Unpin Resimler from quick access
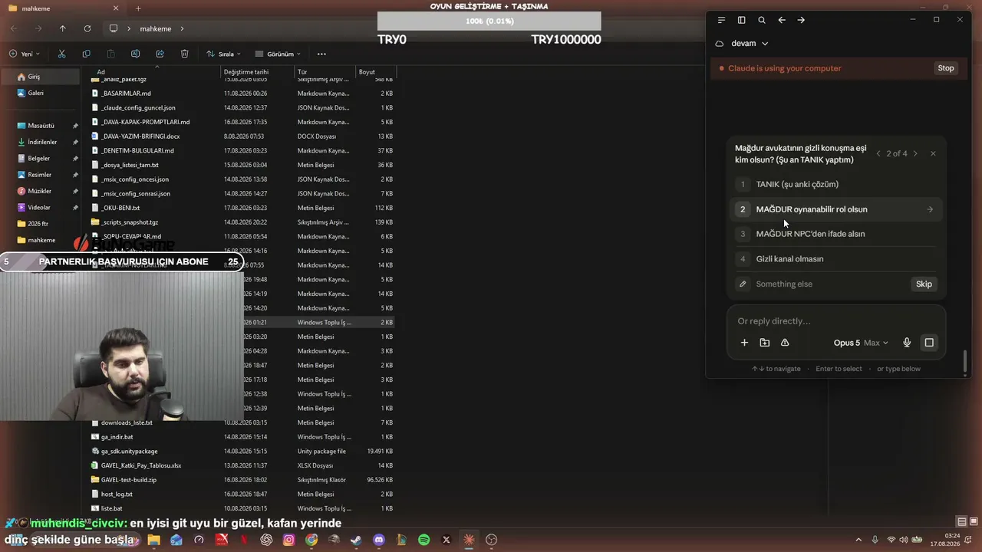 tap(75, 175)
